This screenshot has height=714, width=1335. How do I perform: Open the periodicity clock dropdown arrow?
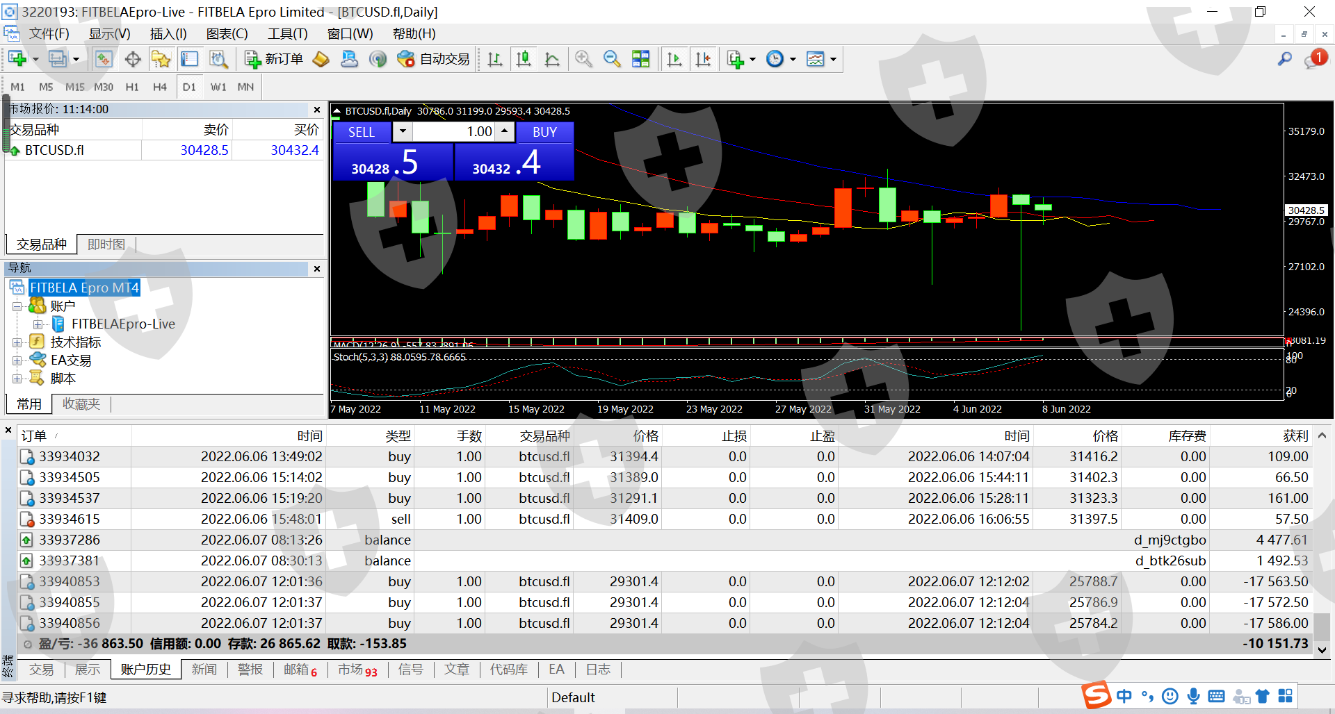click(793, 60)
